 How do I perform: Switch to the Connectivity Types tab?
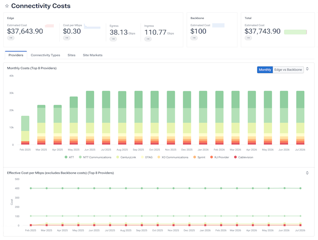[x=45, y=55]
